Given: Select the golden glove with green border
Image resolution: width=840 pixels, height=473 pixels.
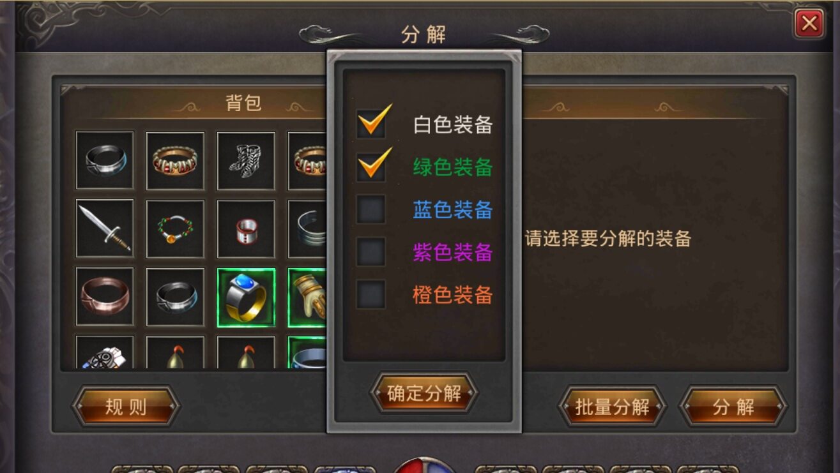Looking at the screenshot, I should click(x=308, y=297).
